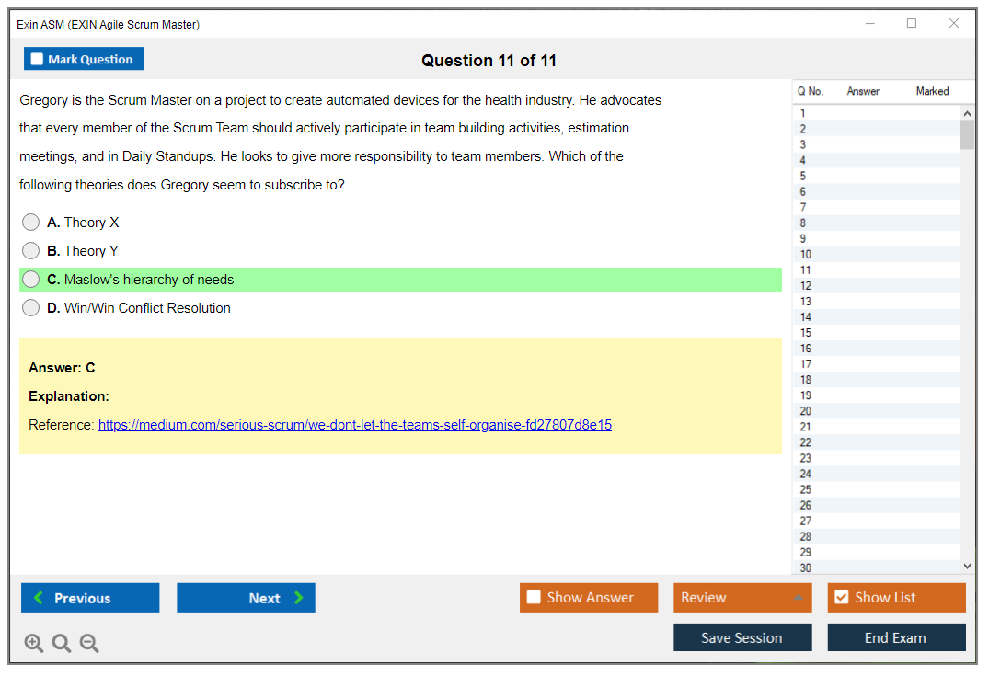Screen dimensions: 989x676
Task: Go to the Previous question
Action: pos(90,598)
